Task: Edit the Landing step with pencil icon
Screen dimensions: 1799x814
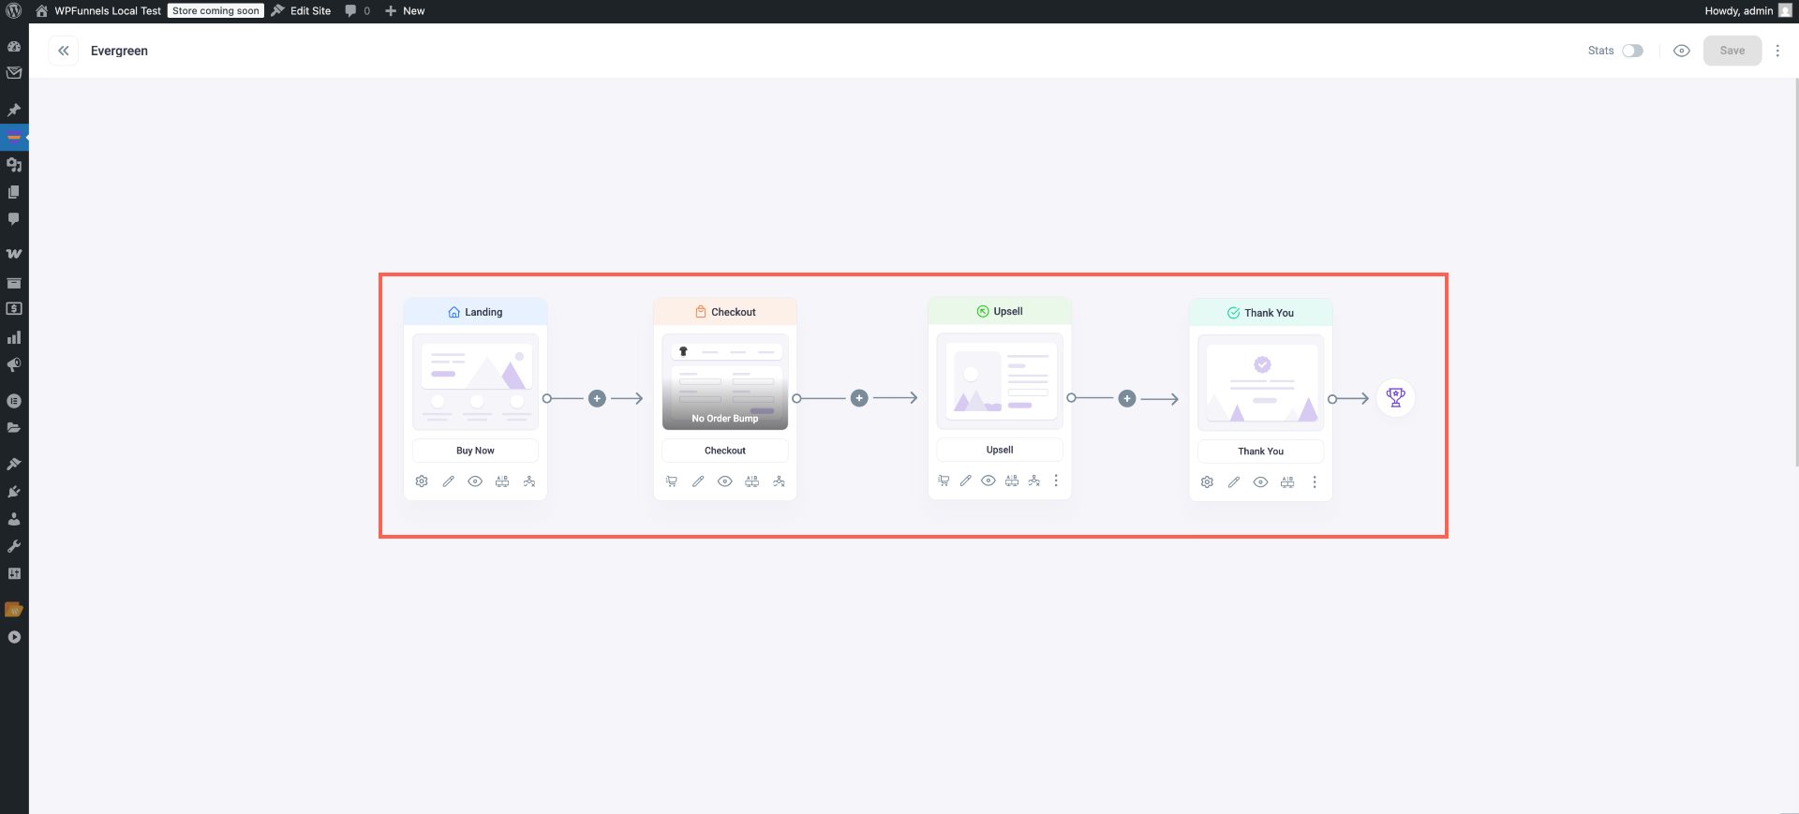Action: [449, 481]
